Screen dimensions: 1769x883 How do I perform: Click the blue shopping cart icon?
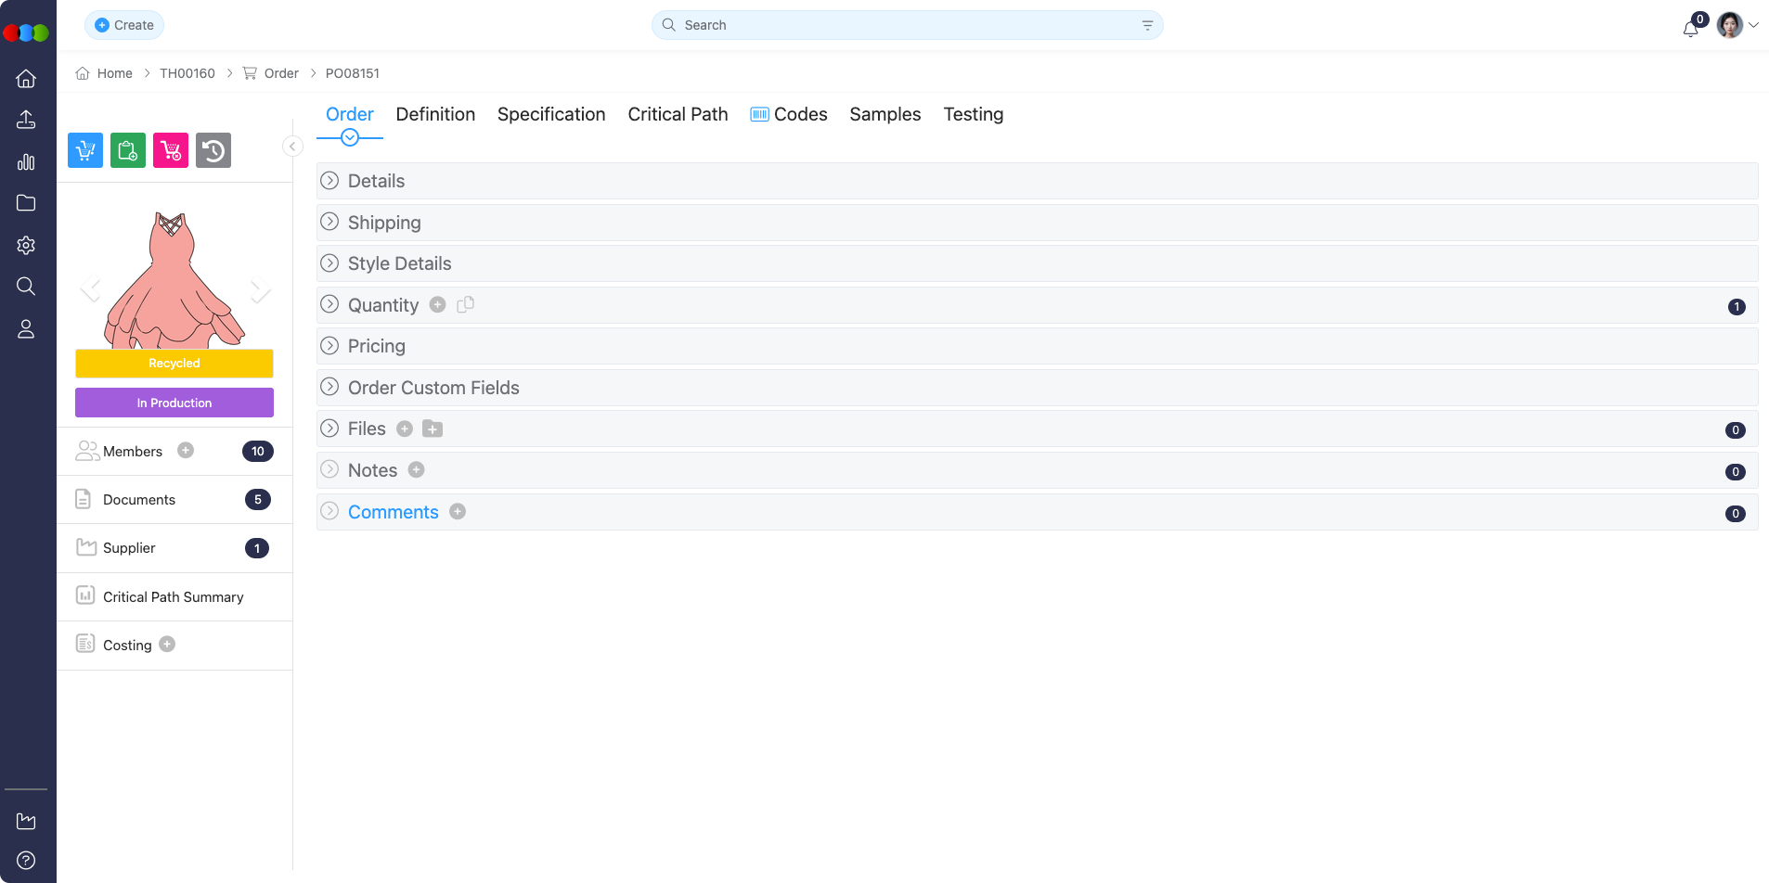[x=85, y=150]
